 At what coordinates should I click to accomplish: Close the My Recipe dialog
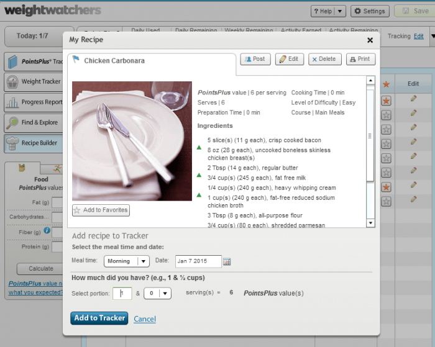370,40
